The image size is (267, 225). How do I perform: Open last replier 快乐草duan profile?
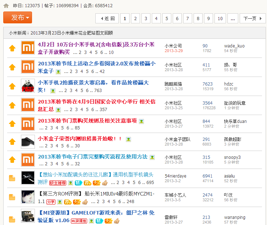[x=235, y=121]
